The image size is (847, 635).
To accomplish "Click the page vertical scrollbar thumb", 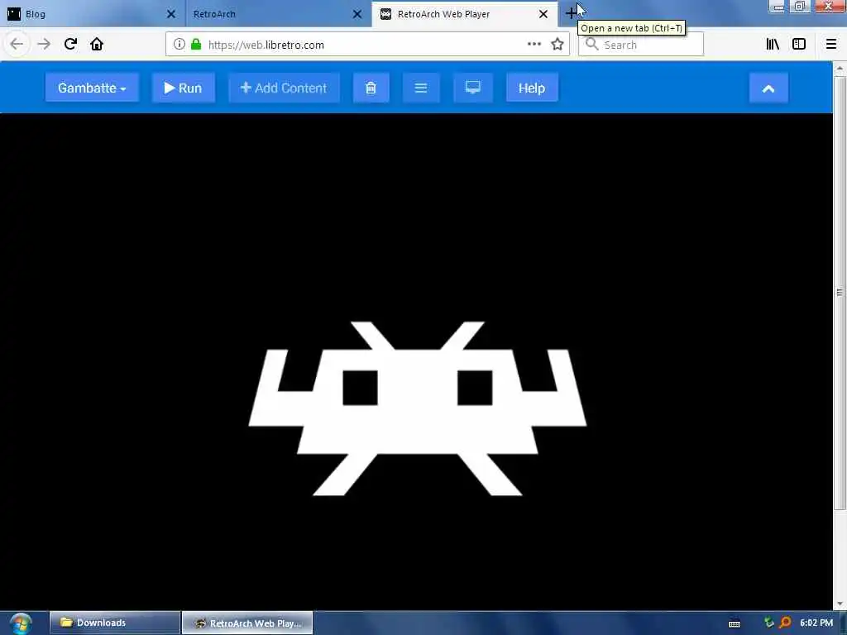I will (x=840, y=293).
